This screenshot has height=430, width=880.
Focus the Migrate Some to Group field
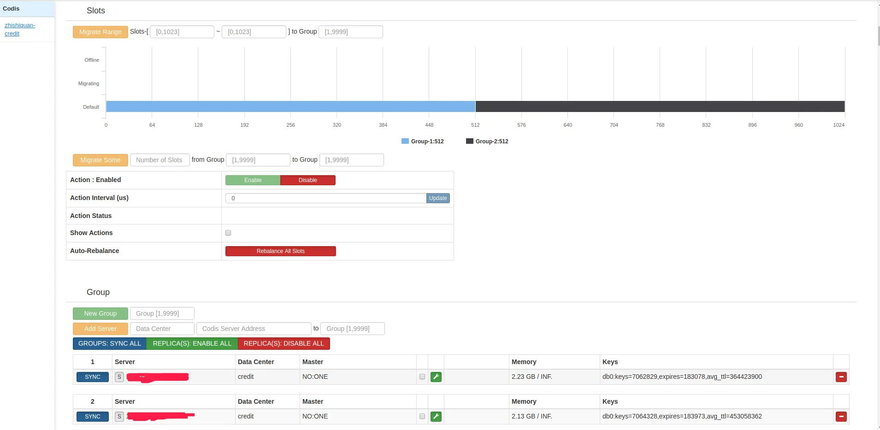tap(352, 160)
